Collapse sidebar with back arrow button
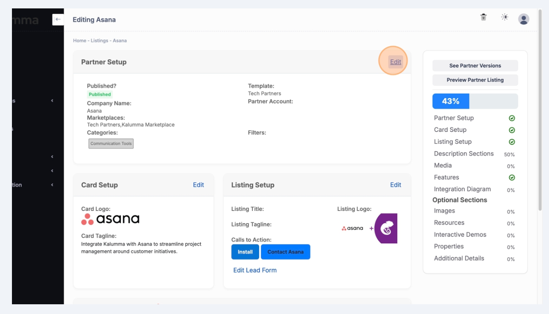 coord(58,19)
